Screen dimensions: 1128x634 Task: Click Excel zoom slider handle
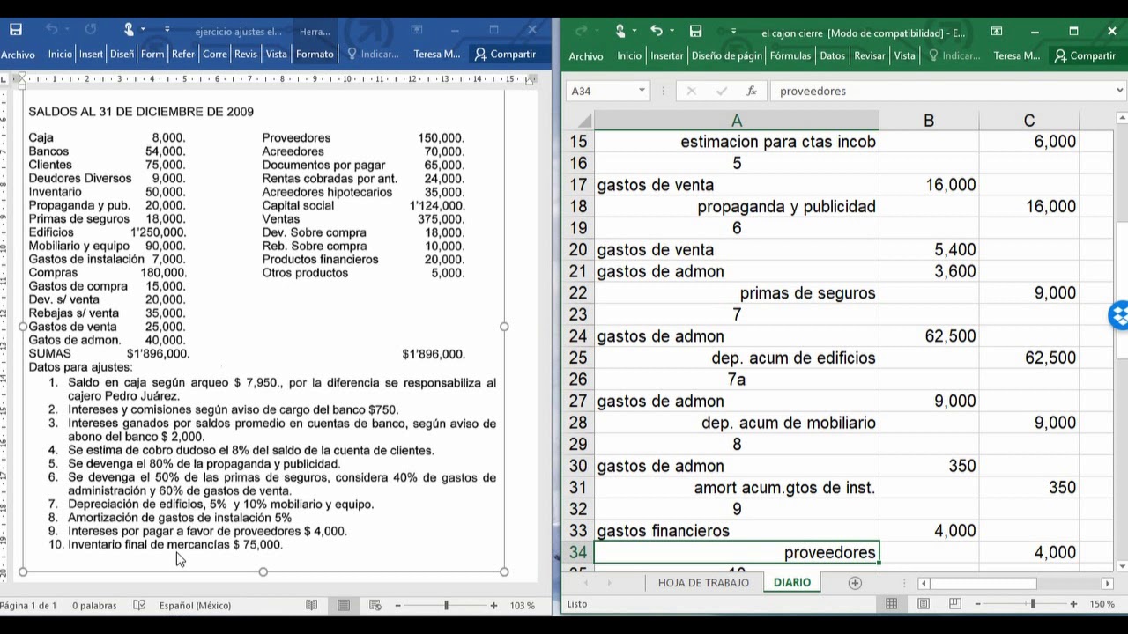tap(1032, 604)
